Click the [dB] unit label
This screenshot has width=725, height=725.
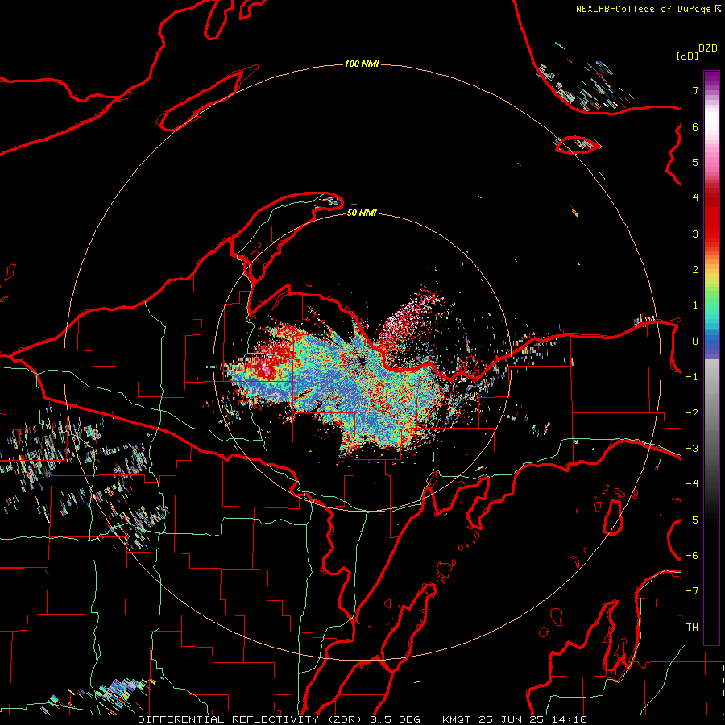687,56
